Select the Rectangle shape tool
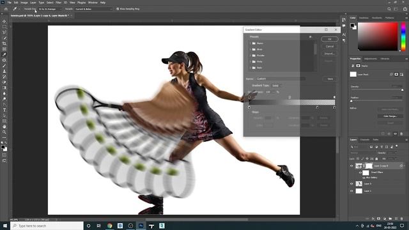 (x=4, y=121)
